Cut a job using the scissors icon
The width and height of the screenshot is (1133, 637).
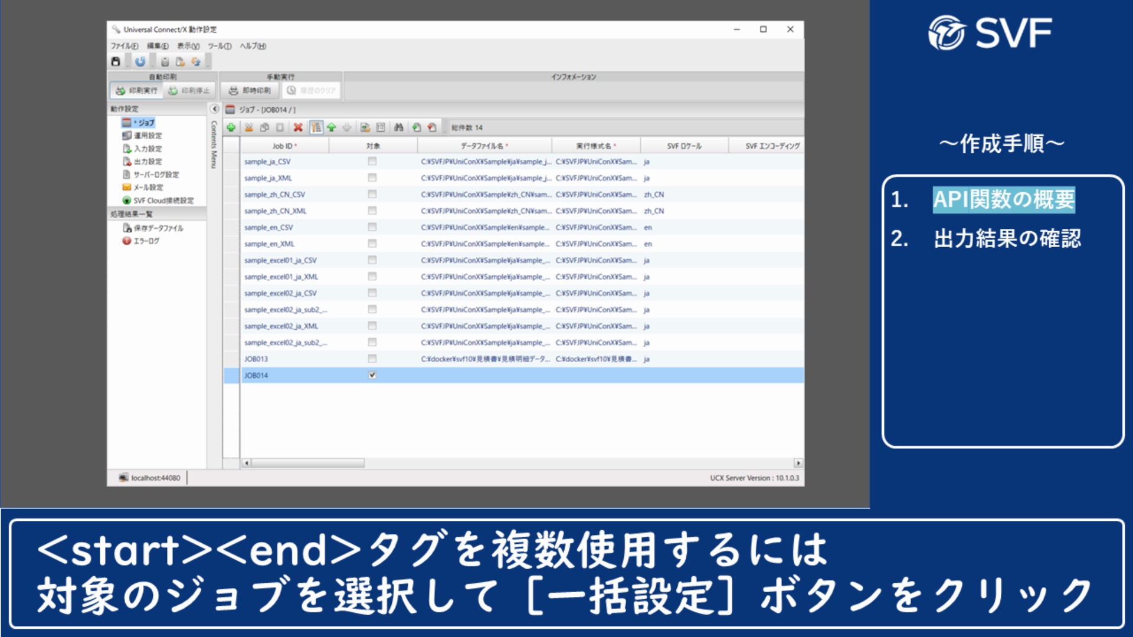[x=249, y=127]
